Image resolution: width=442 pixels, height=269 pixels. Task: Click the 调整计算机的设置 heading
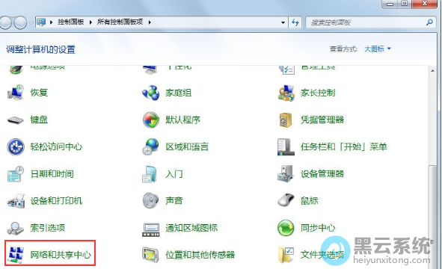(40, 49)
